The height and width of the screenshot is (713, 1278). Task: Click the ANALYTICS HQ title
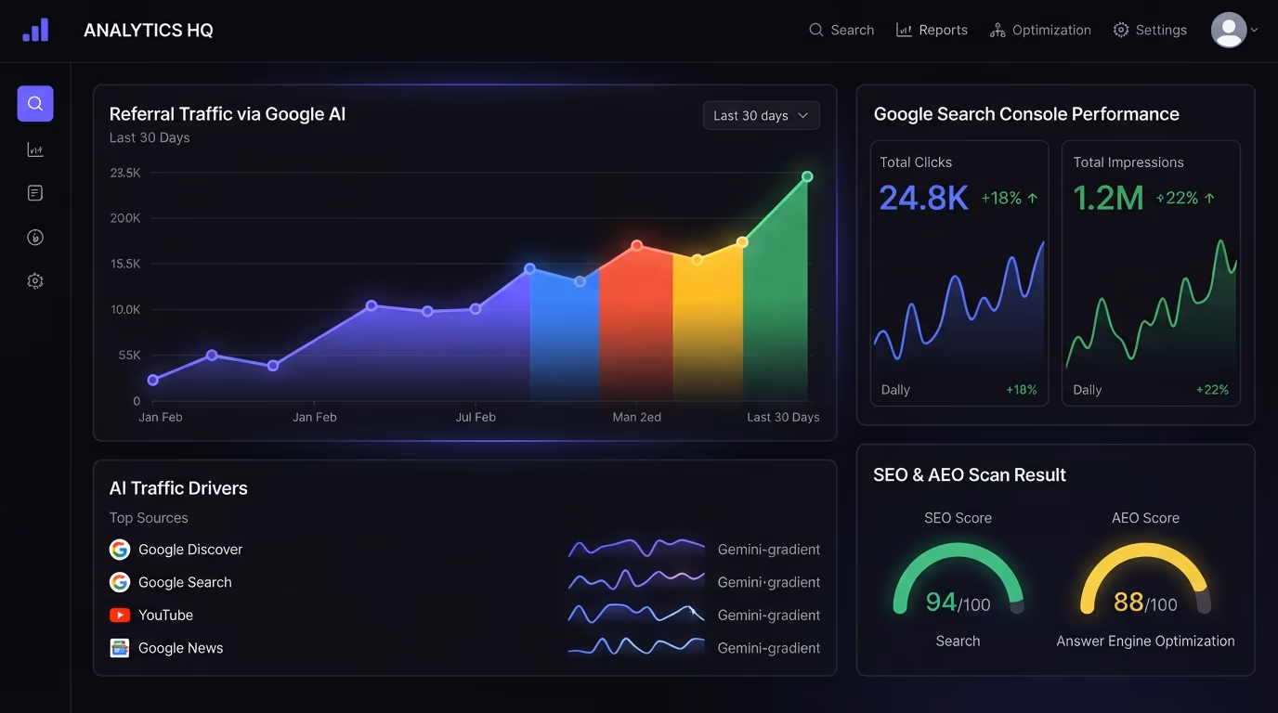point(149,31)
